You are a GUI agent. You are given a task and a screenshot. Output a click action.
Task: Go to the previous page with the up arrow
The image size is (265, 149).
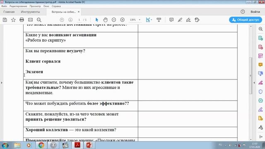click(62, 20)
